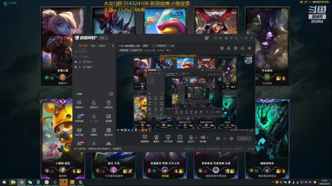Open mode switch pill beside 直播伴侣 logo
This screenshot has width=332, height=186.
103,38
